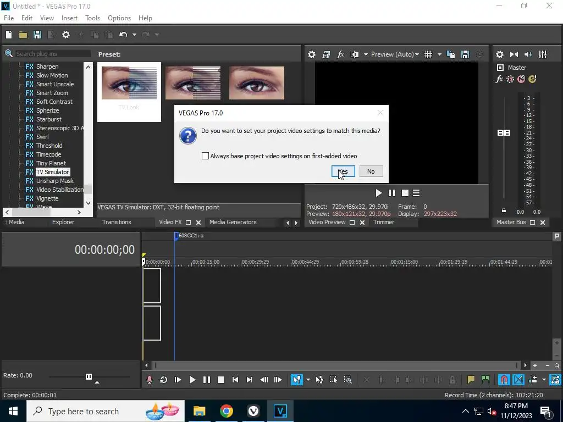Copy snapshot to clipboard in preview toolbar
The width and height of the screenshot is (563, 422).
(x=451, y=54)
